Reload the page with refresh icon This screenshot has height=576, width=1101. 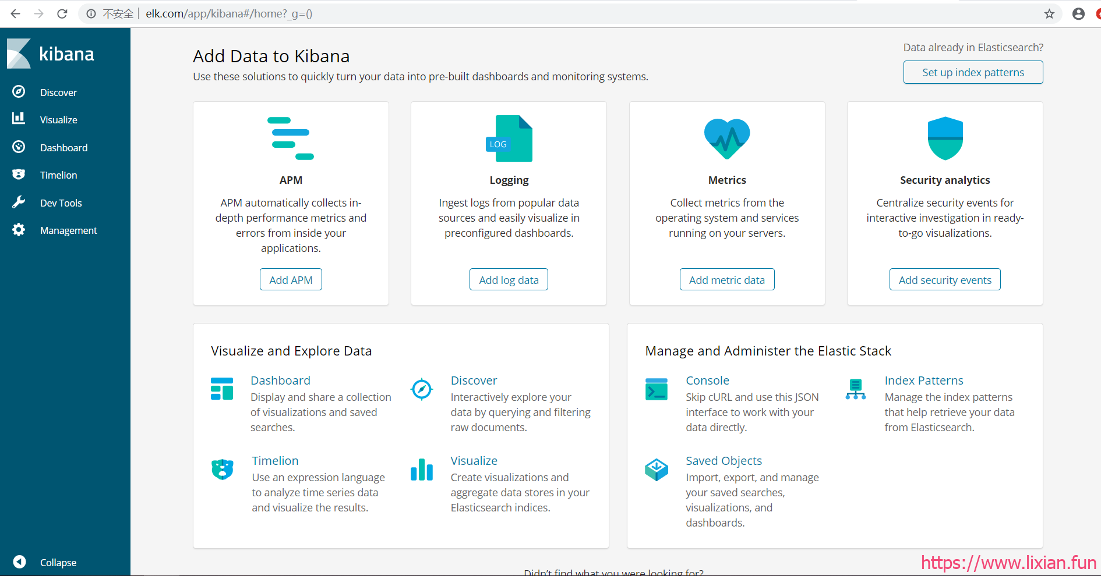pyautogui.click(x=62, y=13)
